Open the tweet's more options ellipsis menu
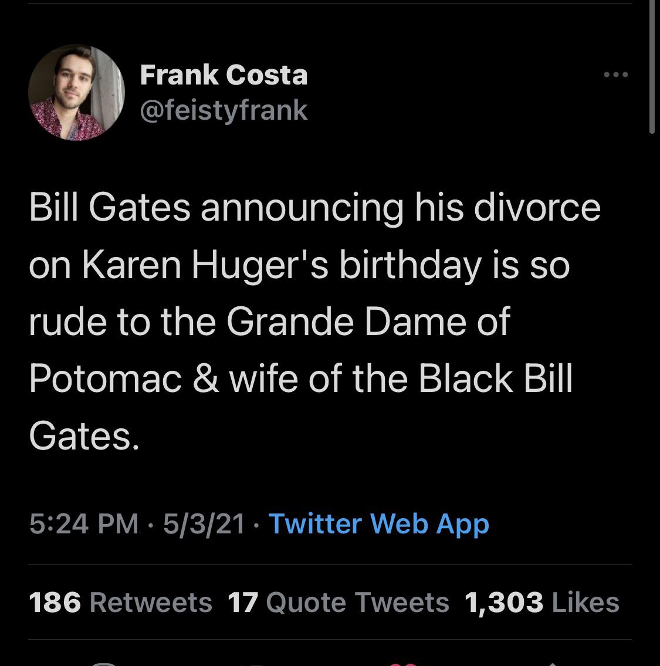 point(616,75)
